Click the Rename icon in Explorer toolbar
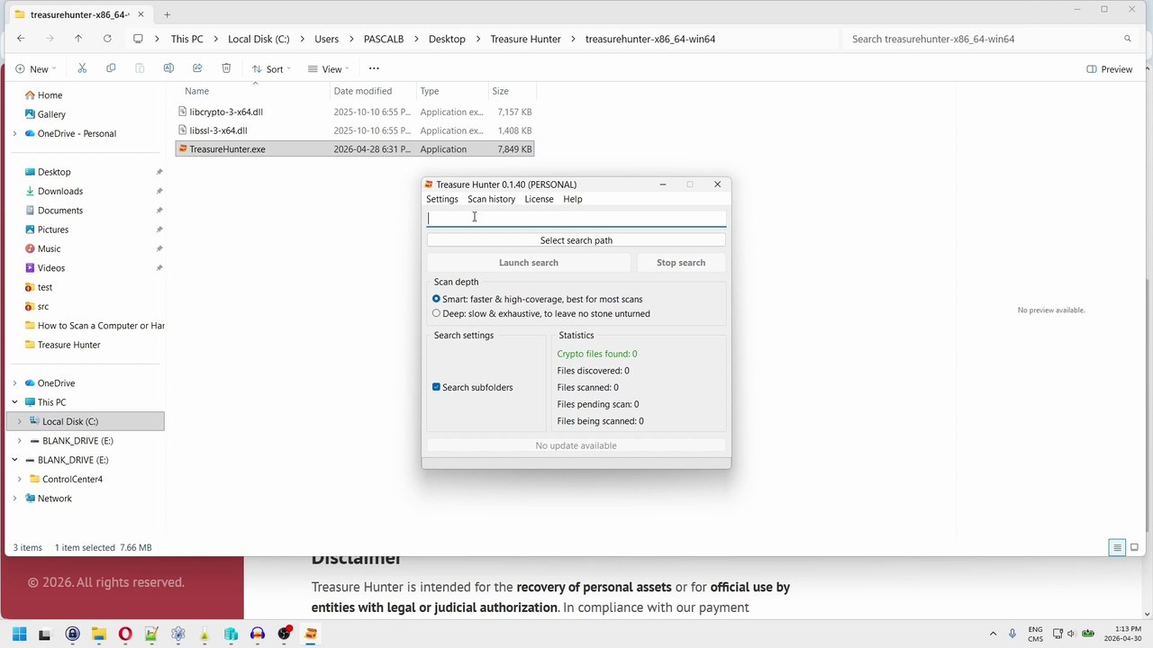 [168, 68]
